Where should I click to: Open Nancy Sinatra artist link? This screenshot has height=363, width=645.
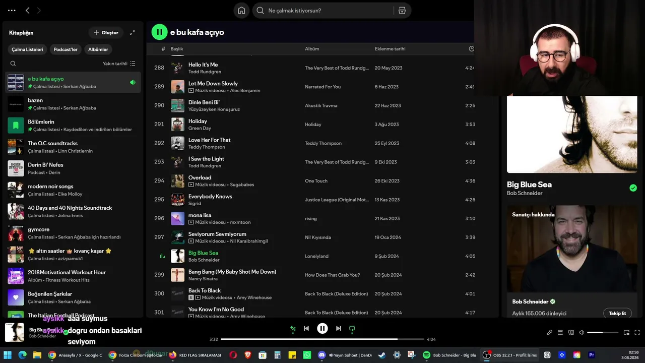point(204,279)
